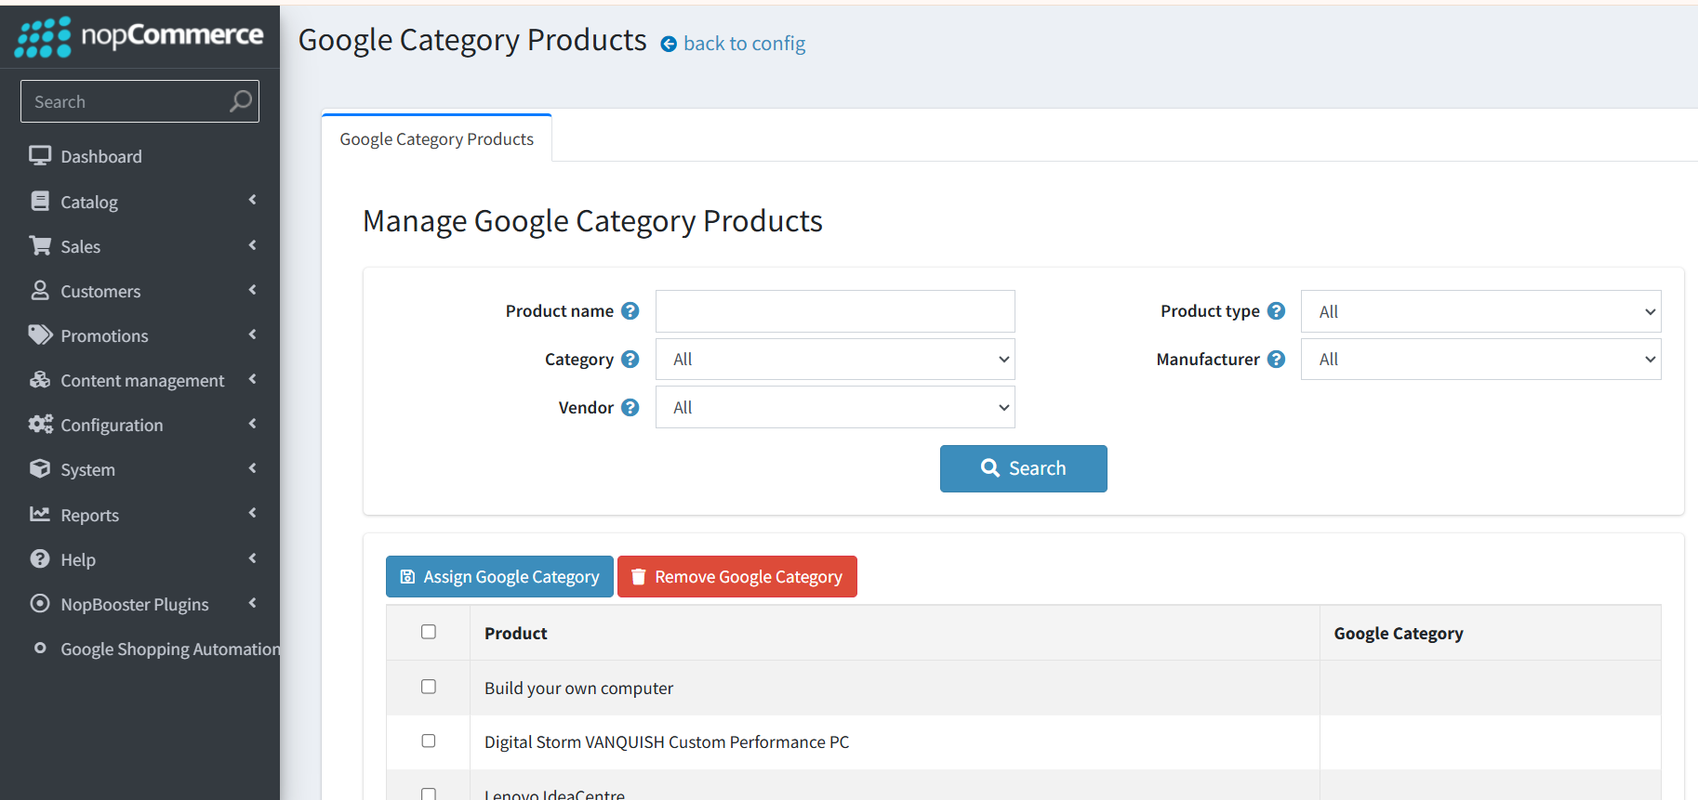
Task: Open the Manufacturer dropdown
Action: point(1480,359)
